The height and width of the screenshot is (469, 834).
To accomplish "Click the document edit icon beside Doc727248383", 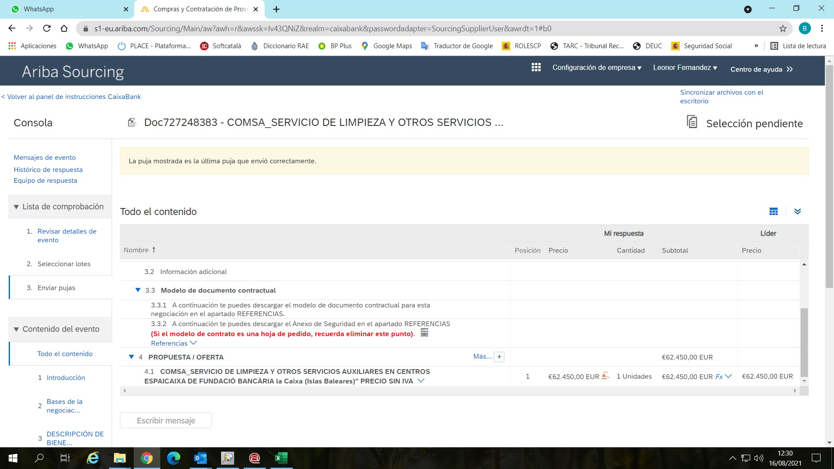I will click(x=132, y=122).
